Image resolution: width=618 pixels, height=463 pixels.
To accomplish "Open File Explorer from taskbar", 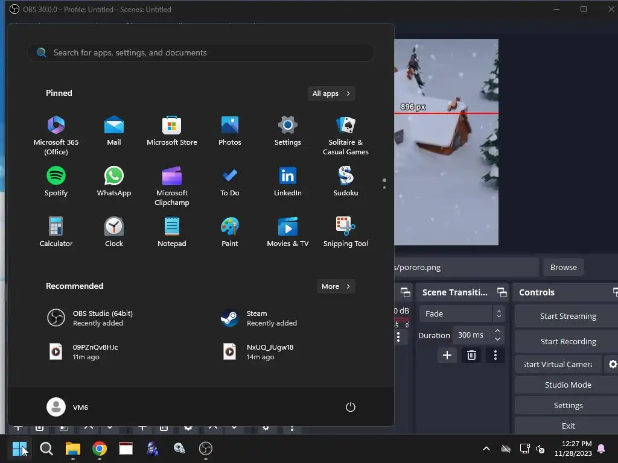I will [73, 449].
